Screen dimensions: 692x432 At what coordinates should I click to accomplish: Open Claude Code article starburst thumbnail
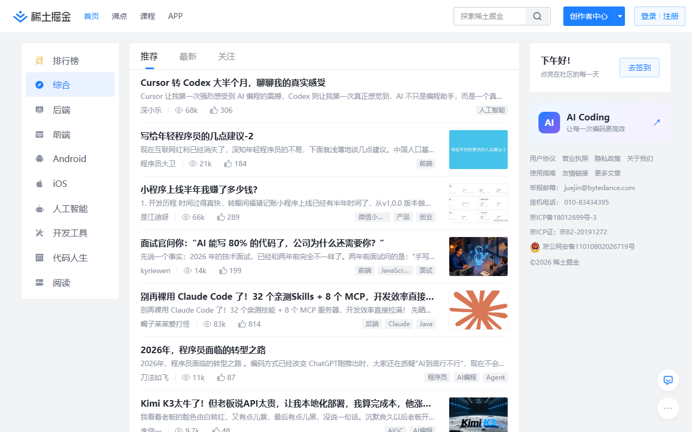(478, 310)
